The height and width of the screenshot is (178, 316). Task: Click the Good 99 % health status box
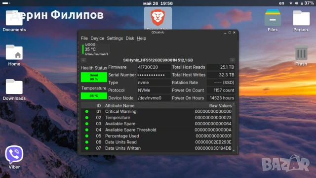click(x=94, y=77)
